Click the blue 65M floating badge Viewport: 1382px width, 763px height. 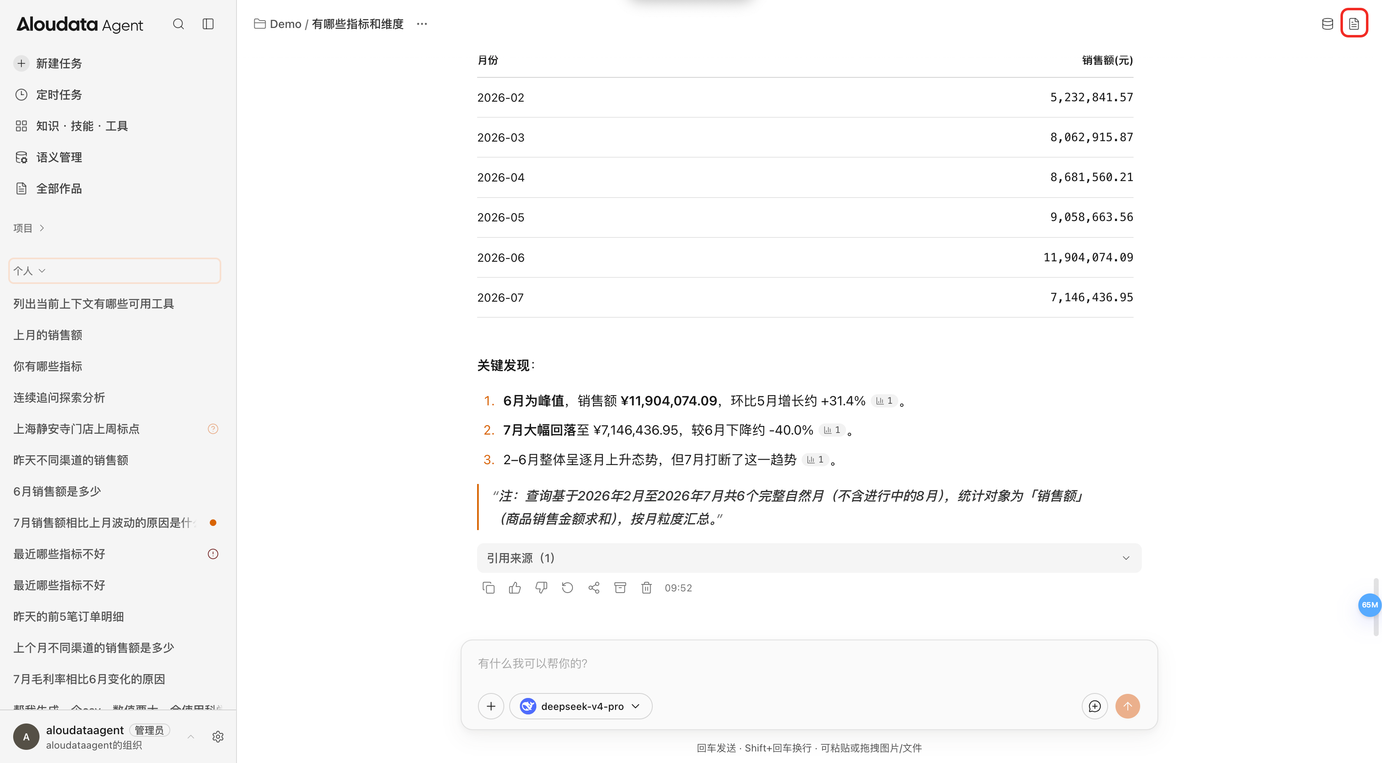click(x=1369, y=605)
